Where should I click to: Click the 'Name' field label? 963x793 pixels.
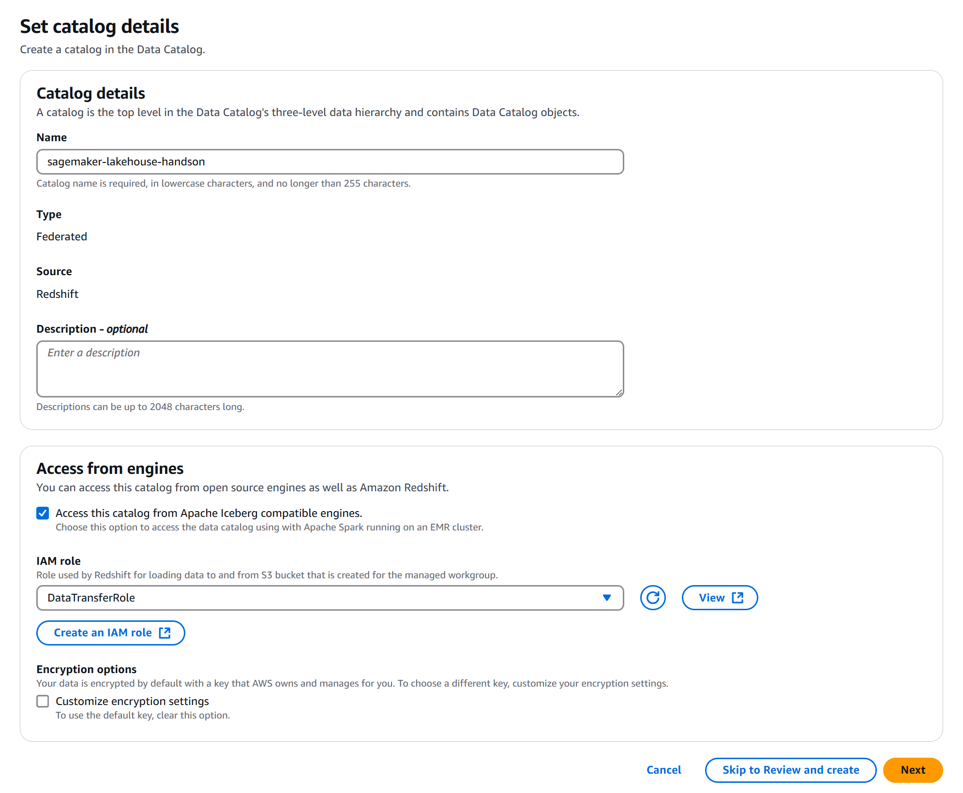point(51,137)
